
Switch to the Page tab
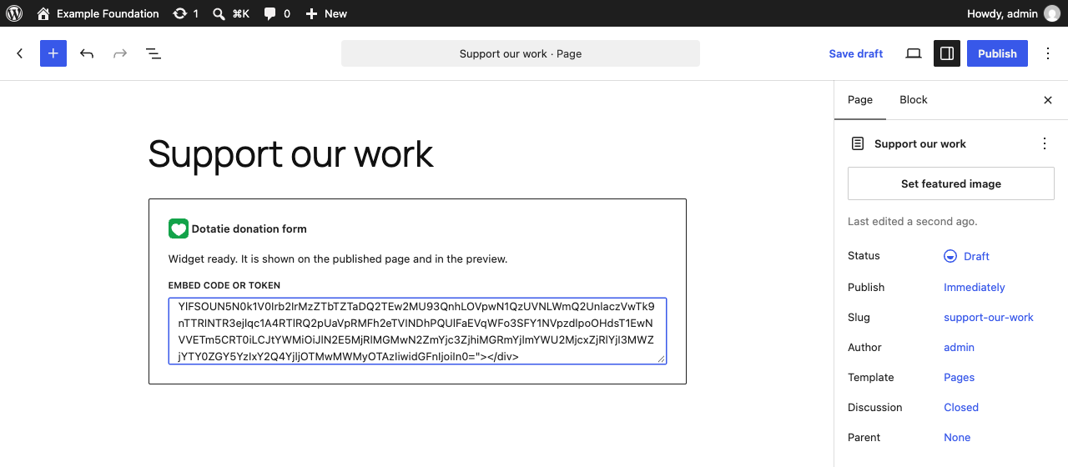[x=860, y=100]
